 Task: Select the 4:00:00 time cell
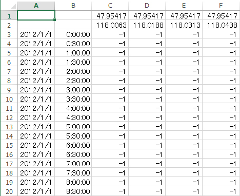point(73,108)
